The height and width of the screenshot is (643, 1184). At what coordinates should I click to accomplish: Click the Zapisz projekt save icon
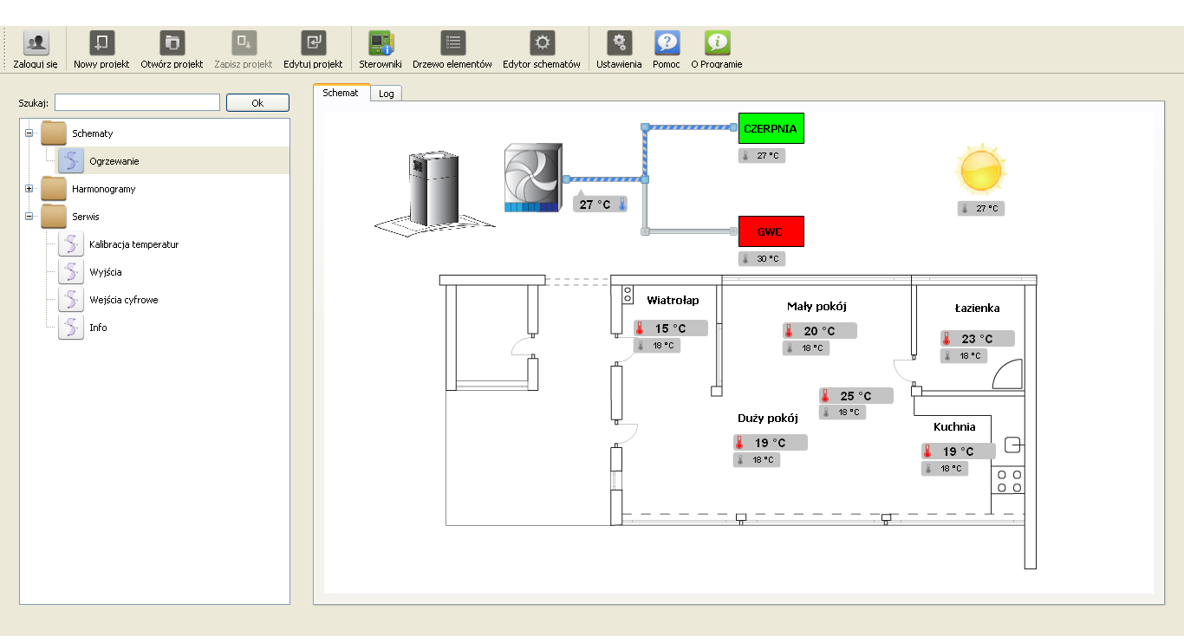tap(244, 43)
